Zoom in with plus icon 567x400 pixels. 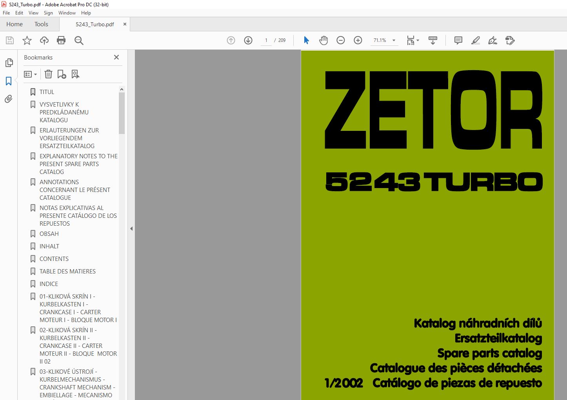pyautogui.click(x=358, y=40)
